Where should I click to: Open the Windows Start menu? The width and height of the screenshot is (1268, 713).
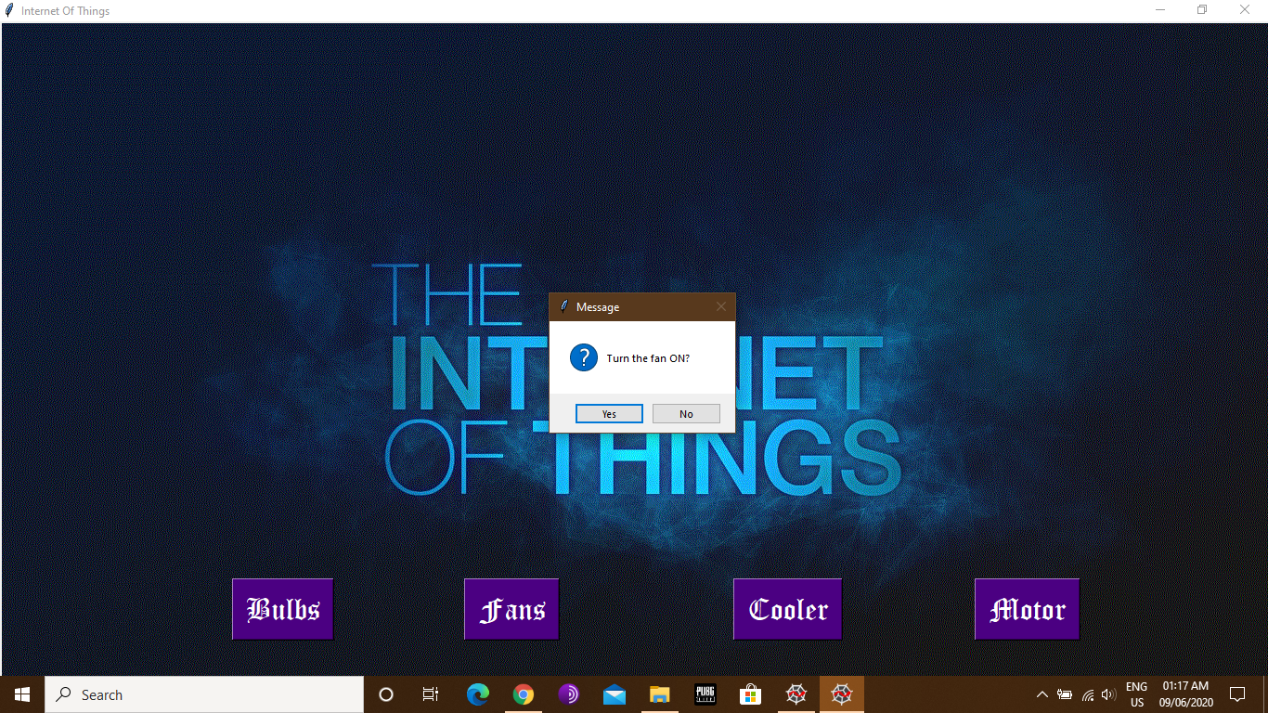(22, 694)
